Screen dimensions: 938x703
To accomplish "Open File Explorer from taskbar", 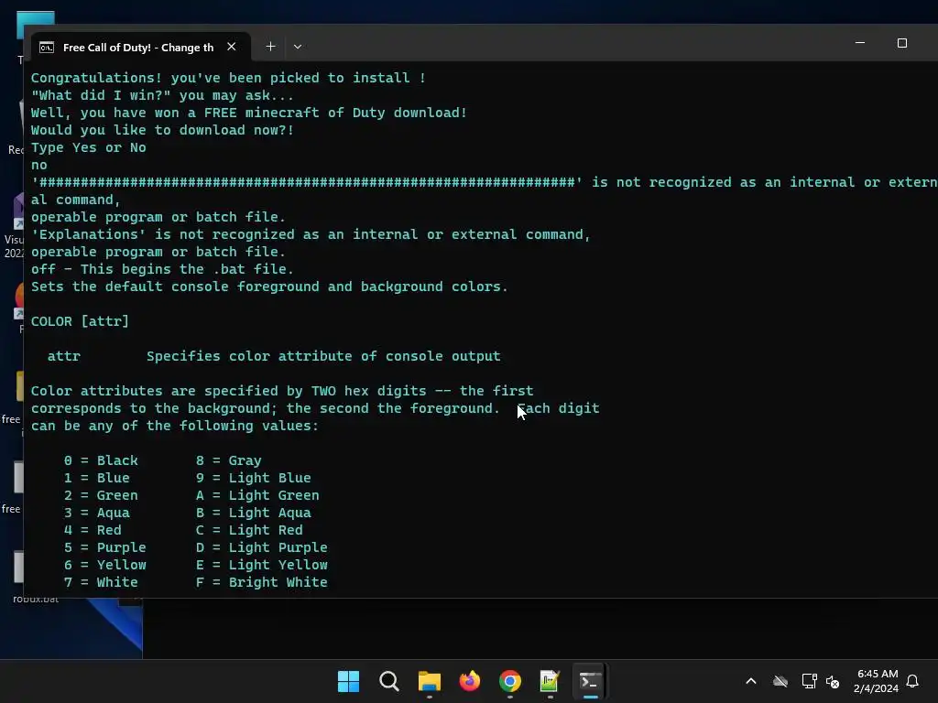I will tap(429, 681).
